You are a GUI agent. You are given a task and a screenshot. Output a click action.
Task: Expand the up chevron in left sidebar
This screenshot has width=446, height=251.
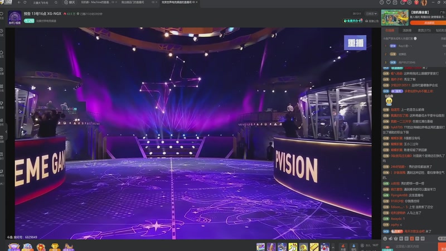coord(2,184)
